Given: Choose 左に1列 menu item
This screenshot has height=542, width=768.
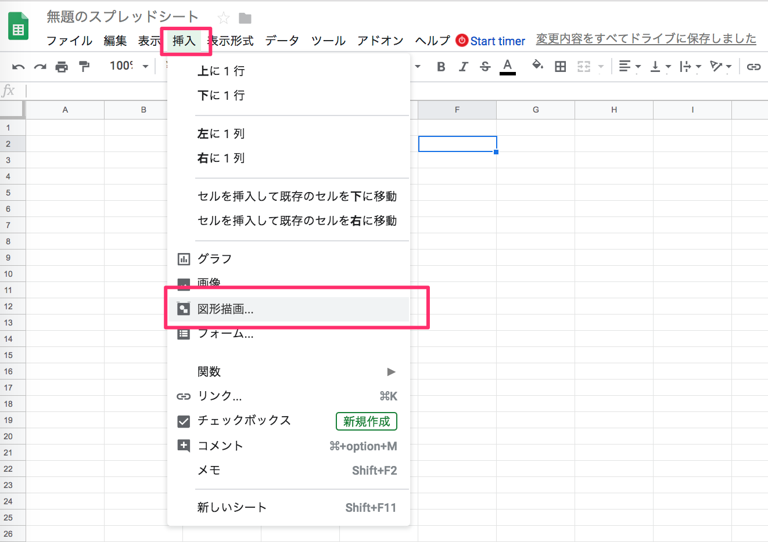Looking at the screenshot, I should 288,133.
